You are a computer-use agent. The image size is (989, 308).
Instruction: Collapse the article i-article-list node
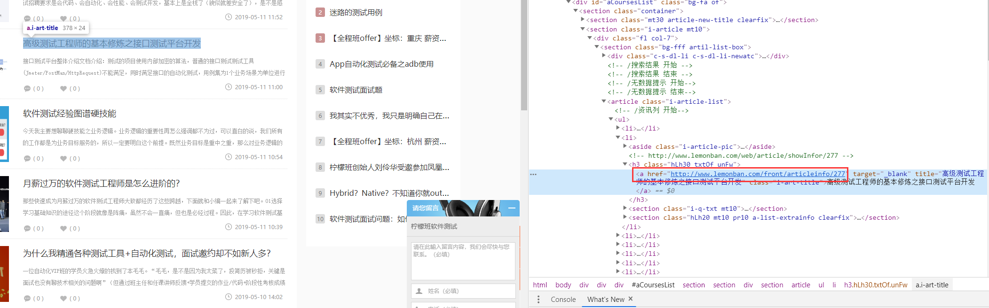[604, 101]
